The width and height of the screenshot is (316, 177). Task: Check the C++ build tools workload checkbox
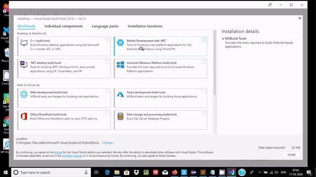click(x=108, y=39)
